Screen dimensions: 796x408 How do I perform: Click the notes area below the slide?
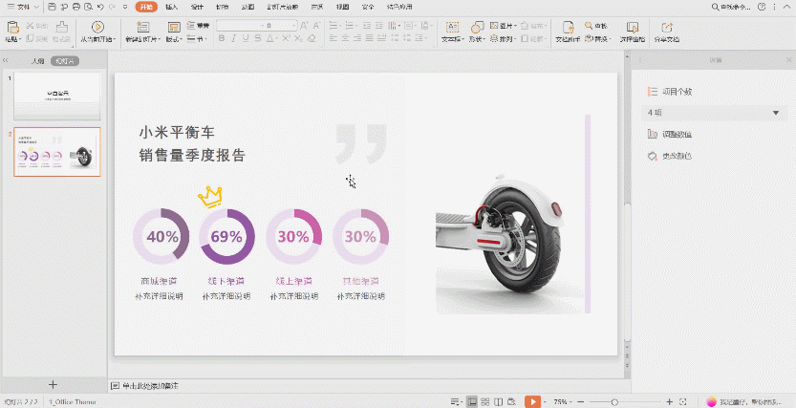363,385
